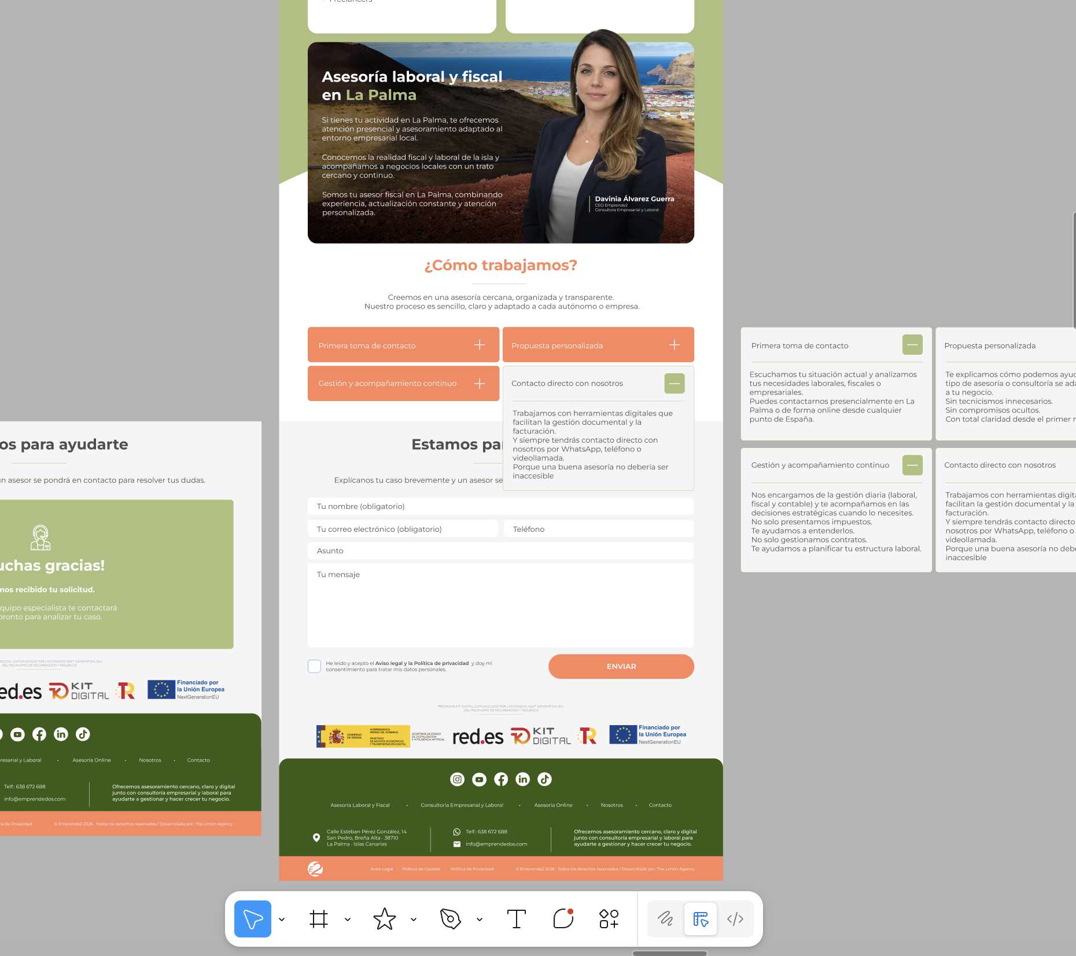
Task: Click LinkedIn icon in center footer
Action: coord(522,779)
